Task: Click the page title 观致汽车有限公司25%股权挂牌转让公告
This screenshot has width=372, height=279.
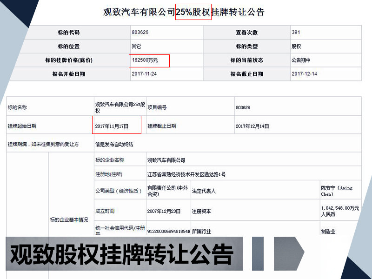Action: 184,12
